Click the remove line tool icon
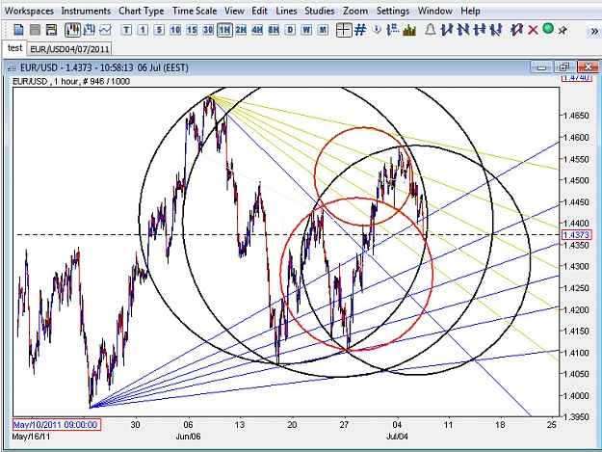This screenshot has height=452, width=602. point(517,30)
